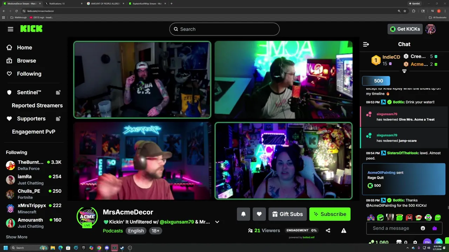The width and height of the screenshot is (449, 252).
Task: Click Show More under Following list
Action: click(x=16, y=237)
